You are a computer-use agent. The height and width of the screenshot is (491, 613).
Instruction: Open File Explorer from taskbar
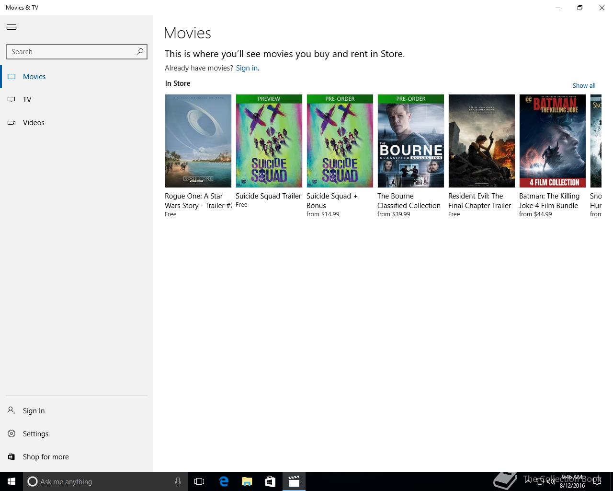[x=247, y=481]
